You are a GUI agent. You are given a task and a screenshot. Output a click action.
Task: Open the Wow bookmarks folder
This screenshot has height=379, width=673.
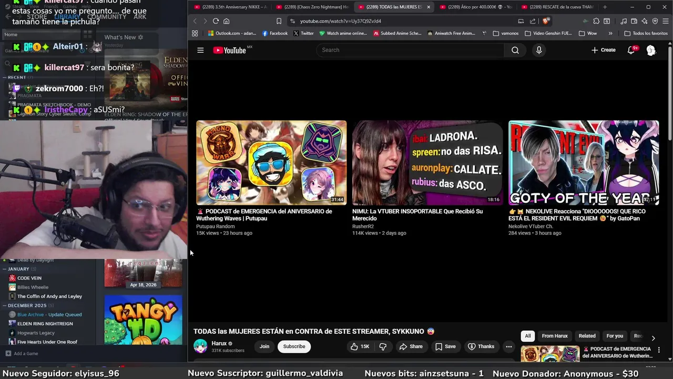(588, 33)
